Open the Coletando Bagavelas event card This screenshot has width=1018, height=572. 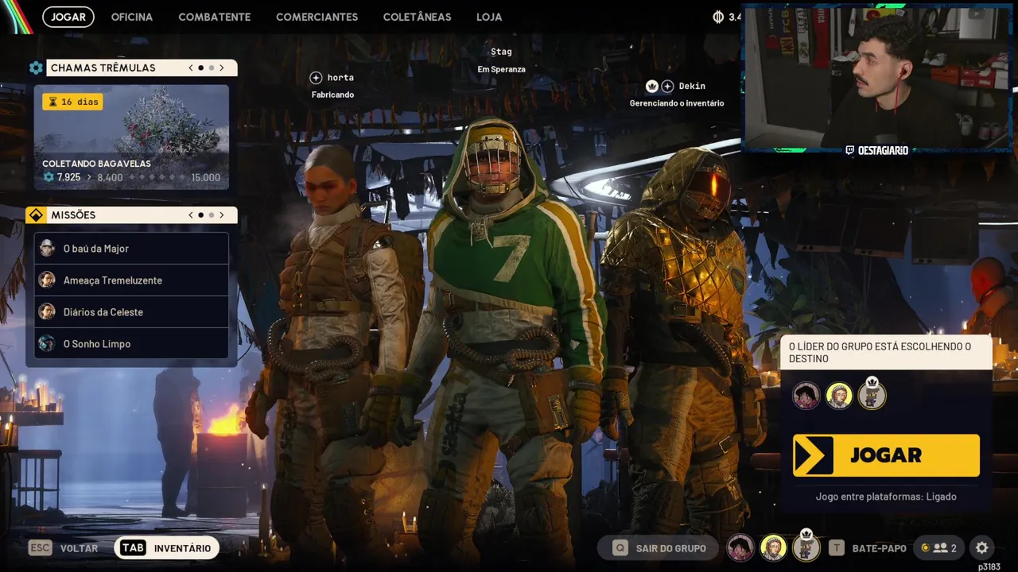pyautogui.click(x=131, y=137)
